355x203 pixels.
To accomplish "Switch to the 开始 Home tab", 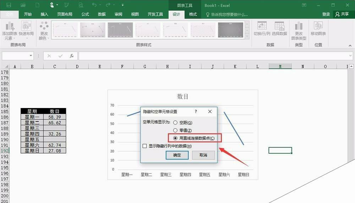I will click(28, 14).
